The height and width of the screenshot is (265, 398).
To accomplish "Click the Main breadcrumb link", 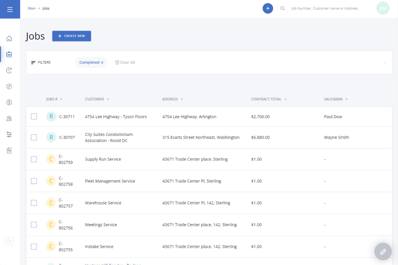I will tap(32, 8).
